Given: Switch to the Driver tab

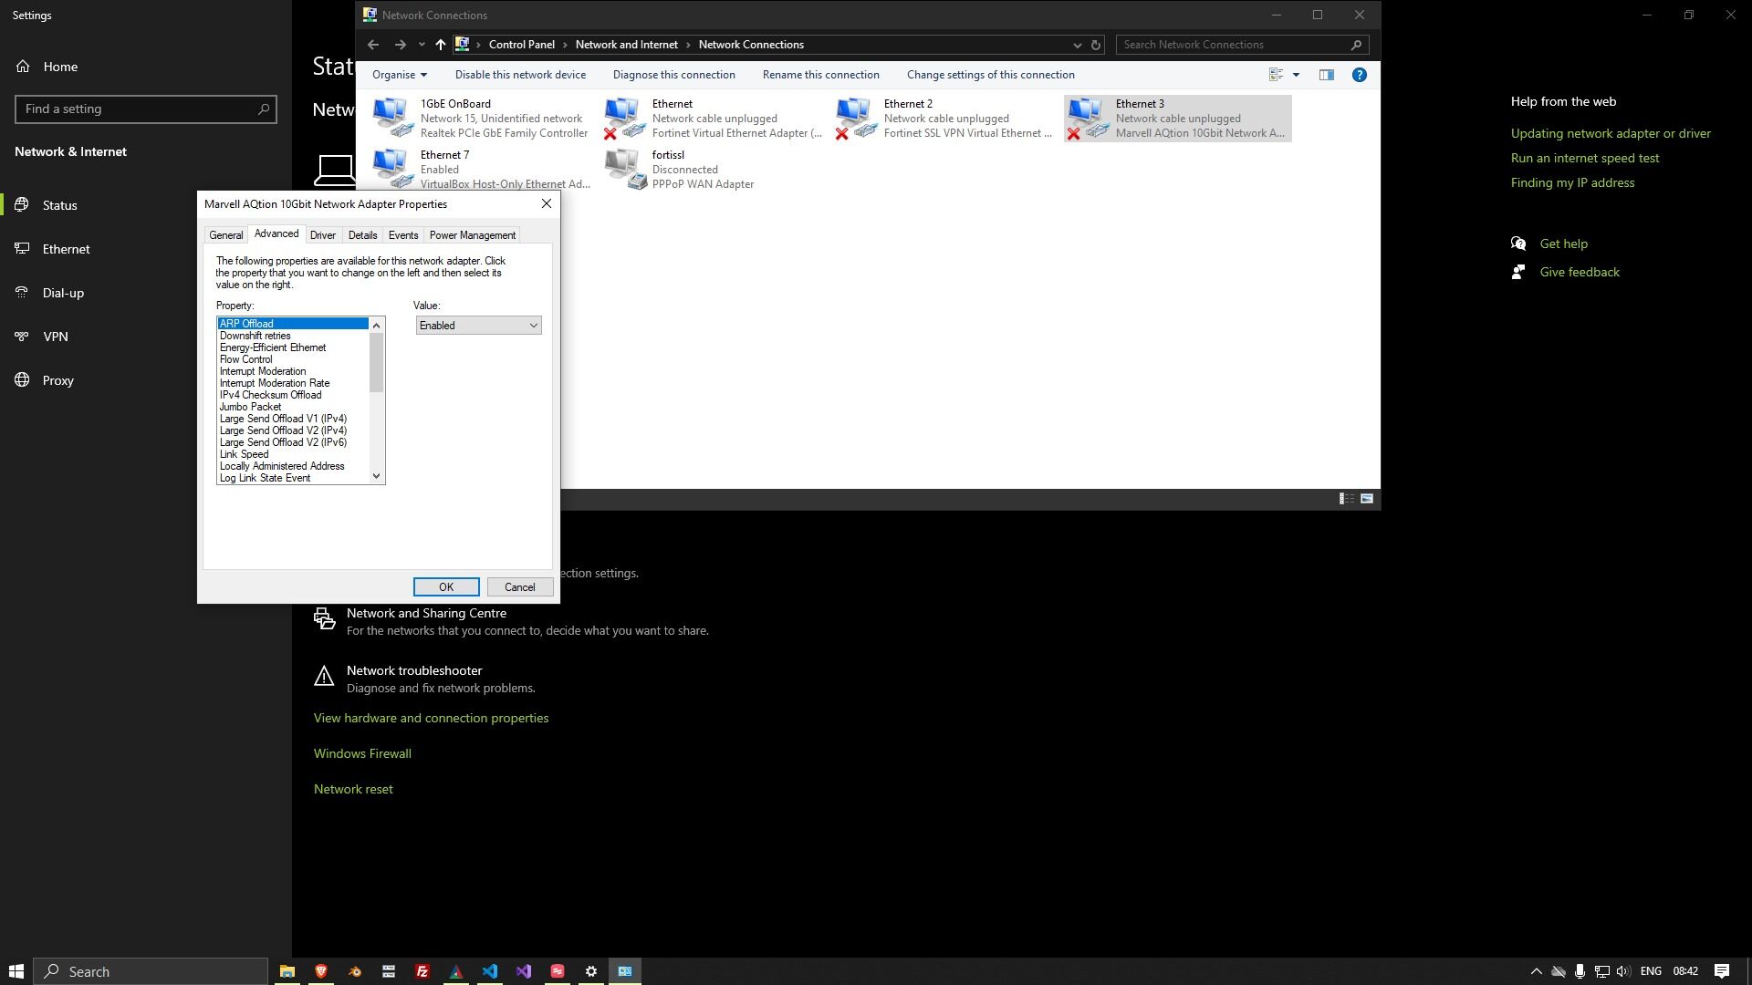Looking at the screenshot, I should (323, 234).
